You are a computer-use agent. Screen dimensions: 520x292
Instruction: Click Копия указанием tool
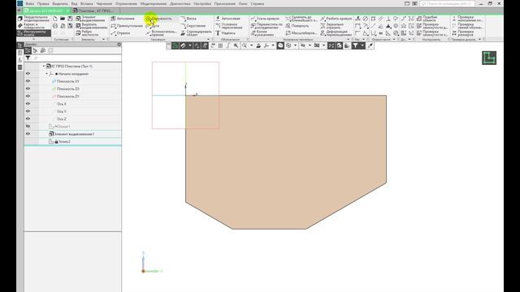tap(262, 33)
